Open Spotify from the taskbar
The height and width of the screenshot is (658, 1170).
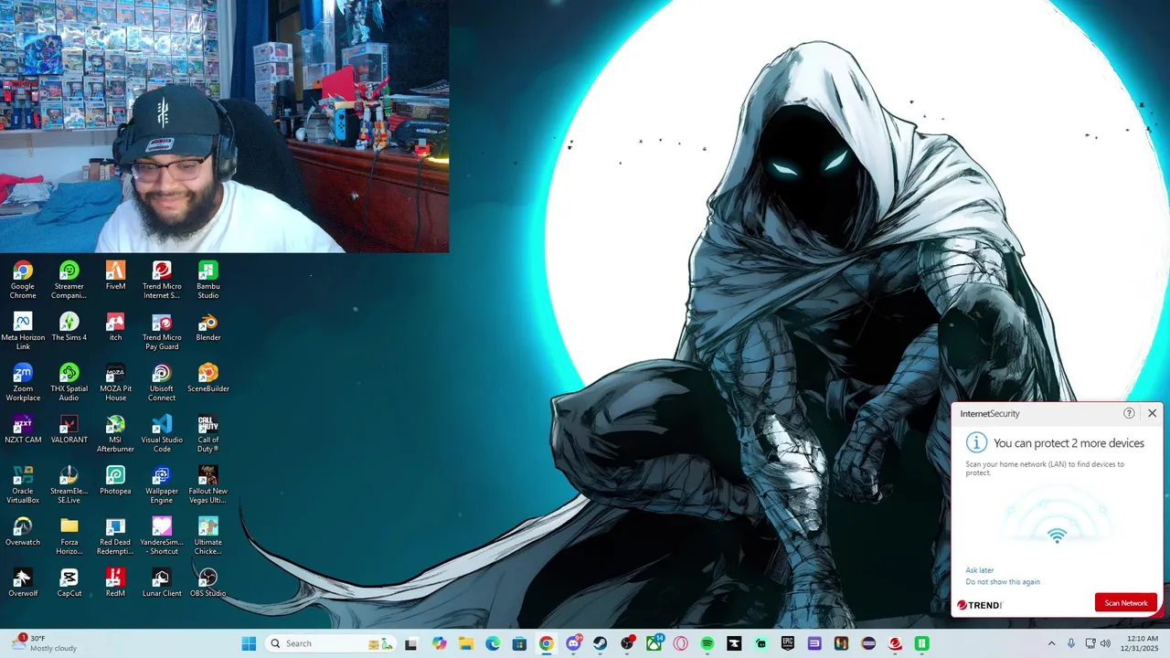point(707,643)
